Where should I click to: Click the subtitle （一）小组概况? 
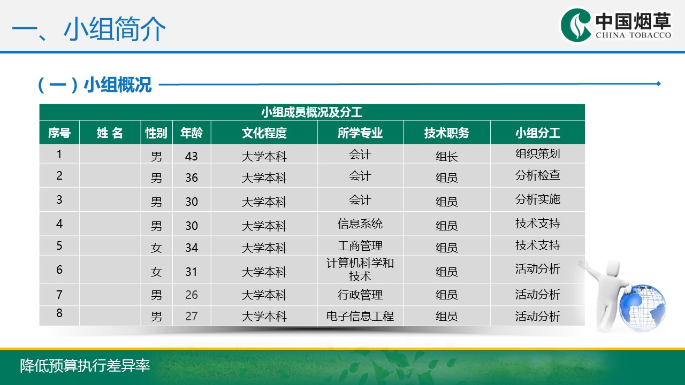tap(94, 84)
